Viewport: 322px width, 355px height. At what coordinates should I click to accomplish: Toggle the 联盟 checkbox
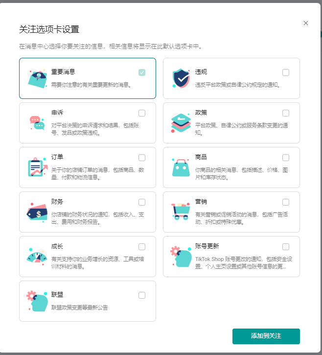point(142,295)
